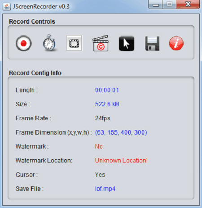The height and width of the screenshot is (208, 202).
Task: Close the JScreenRecorder window
Action: (188, 5)
